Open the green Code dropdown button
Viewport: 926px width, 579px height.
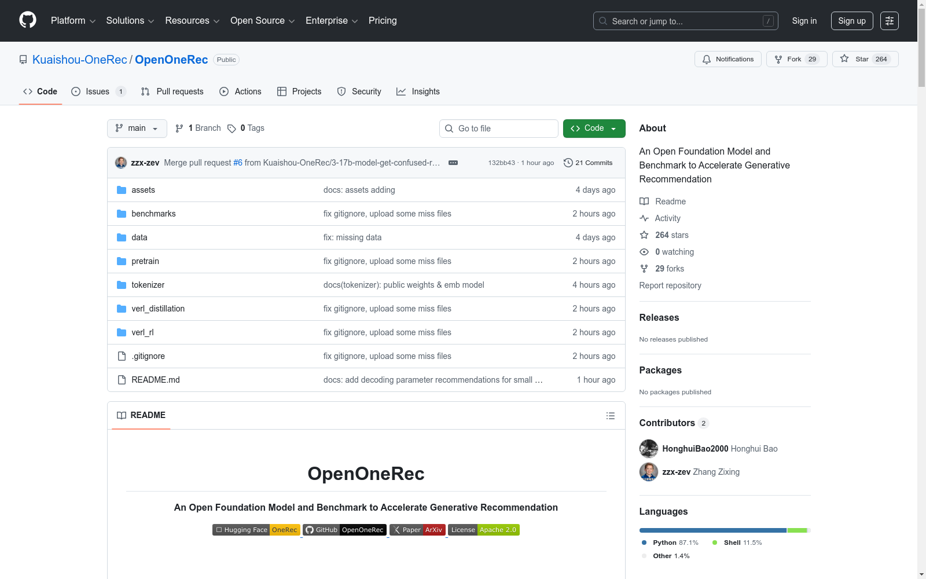point(594,129)
